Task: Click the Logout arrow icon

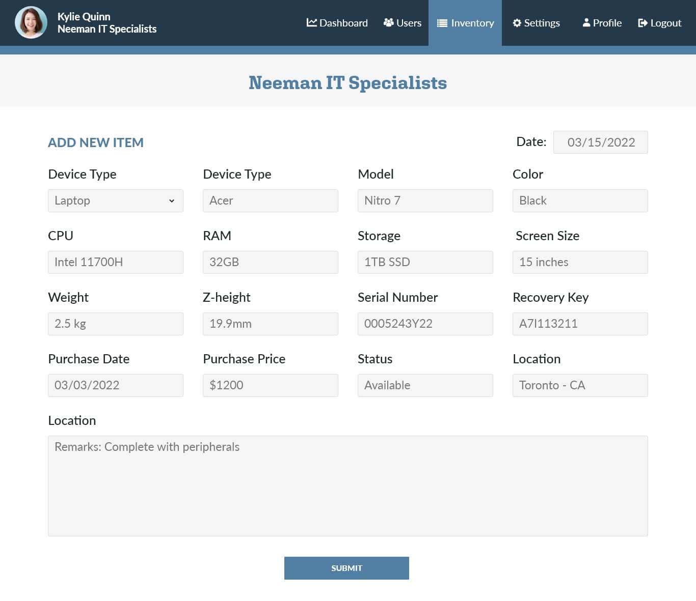Action: (x=643, y=23)
